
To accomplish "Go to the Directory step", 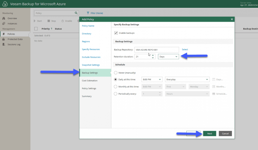I will 87,34.
